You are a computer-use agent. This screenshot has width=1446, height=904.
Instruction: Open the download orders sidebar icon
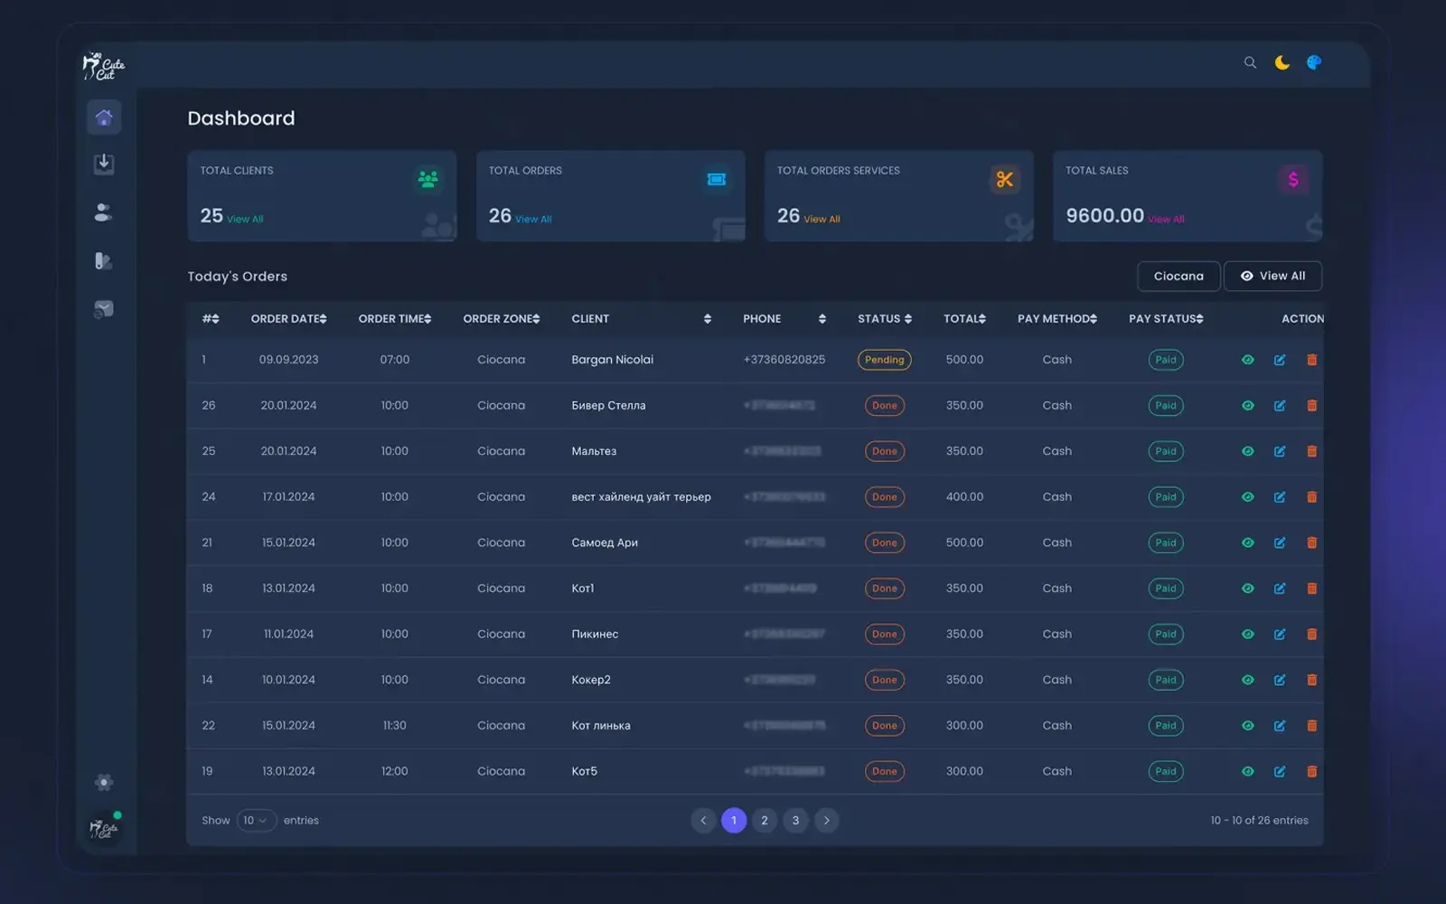104,164
